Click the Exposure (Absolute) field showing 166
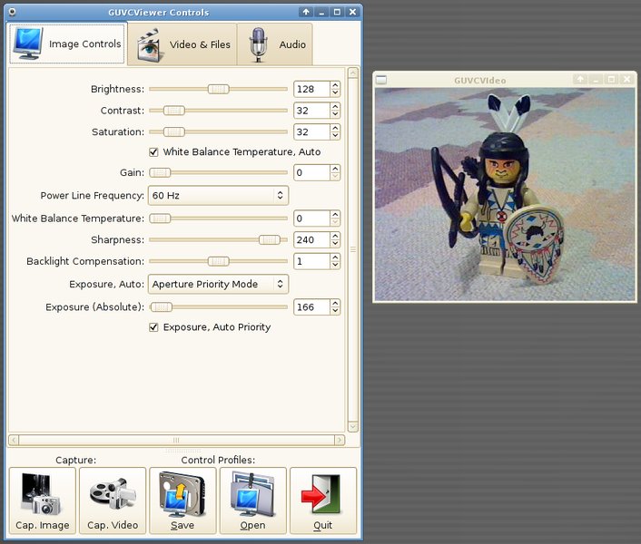The image size is (641, 544). (x=312, y=306)
